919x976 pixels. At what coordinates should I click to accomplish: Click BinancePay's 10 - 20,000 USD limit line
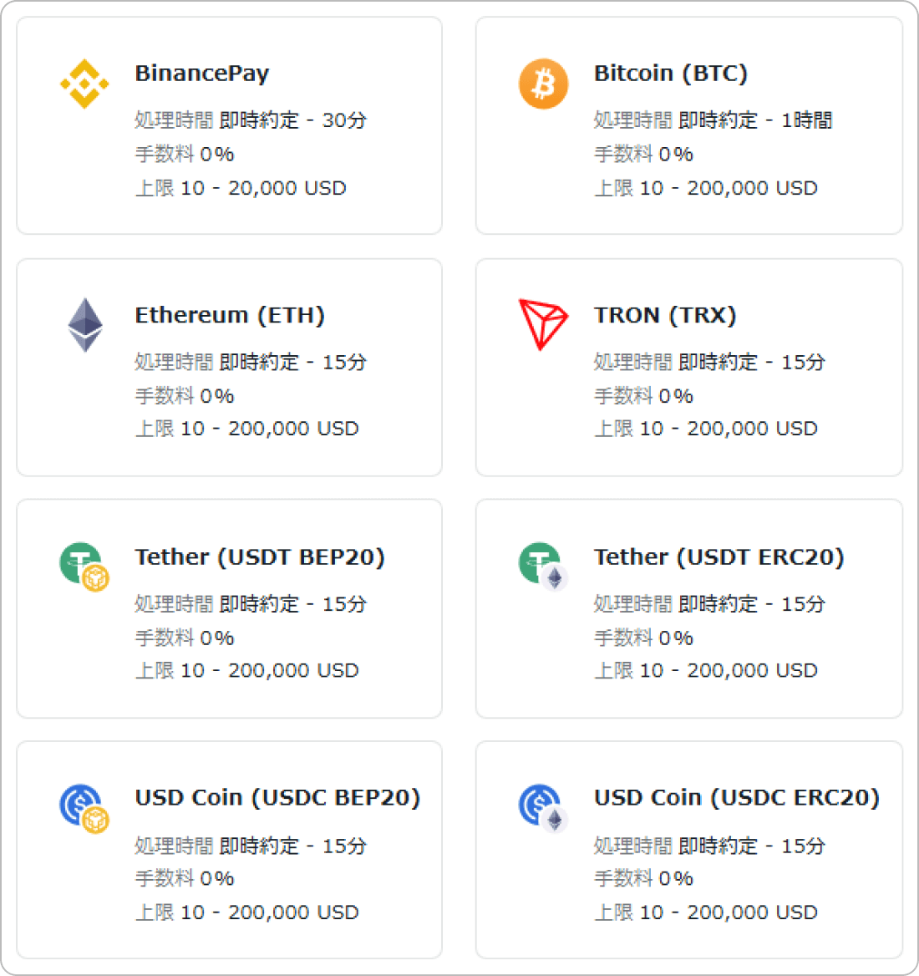pos(241,188)
